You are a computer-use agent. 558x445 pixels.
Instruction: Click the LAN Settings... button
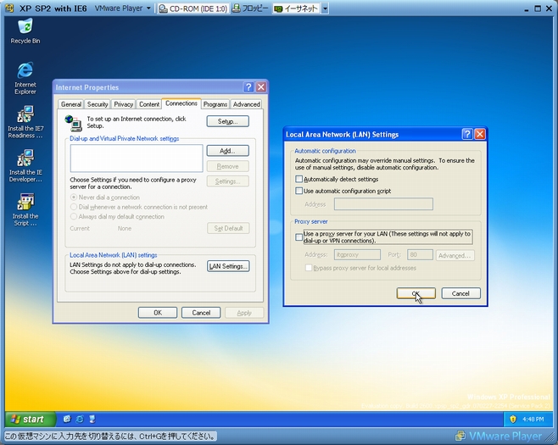[x=228, y=266]
